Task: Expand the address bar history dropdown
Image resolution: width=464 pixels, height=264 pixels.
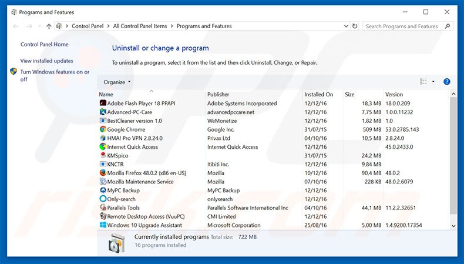Action: pyautogui.click(x=346, y=26)
